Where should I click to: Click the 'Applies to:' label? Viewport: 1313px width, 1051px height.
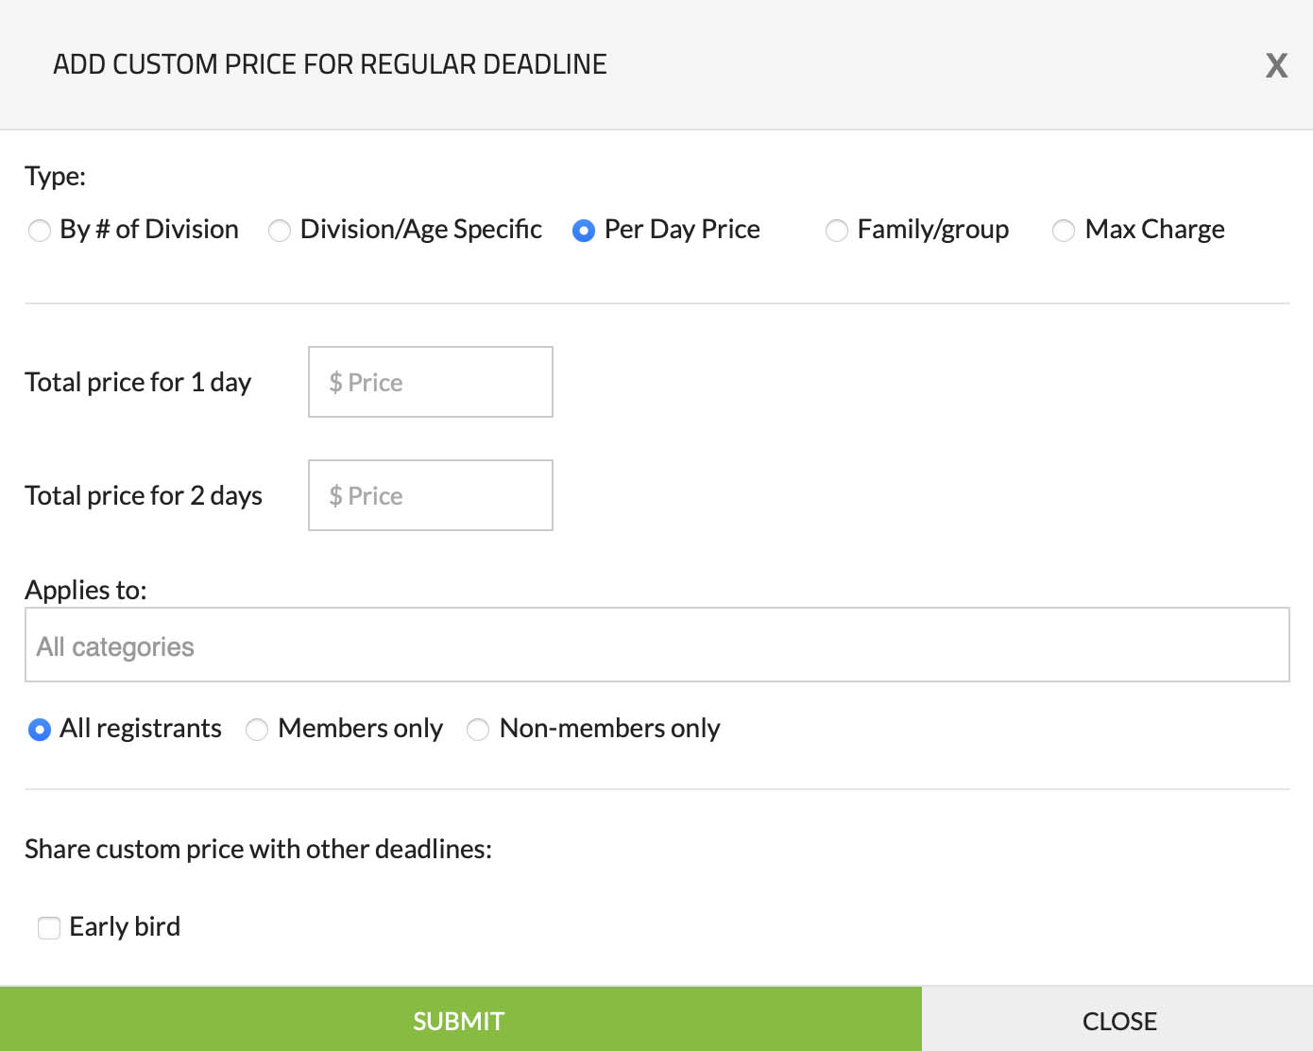click(x=86, y=590)
